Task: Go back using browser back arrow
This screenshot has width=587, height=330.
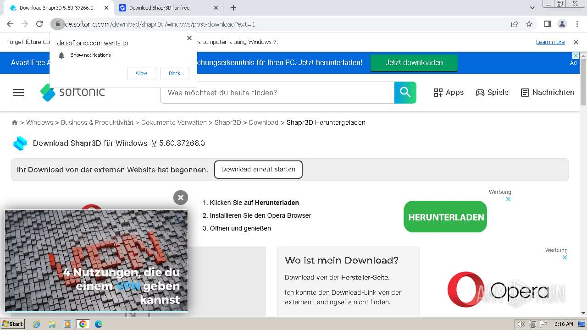Action: [x=10, y=24]
